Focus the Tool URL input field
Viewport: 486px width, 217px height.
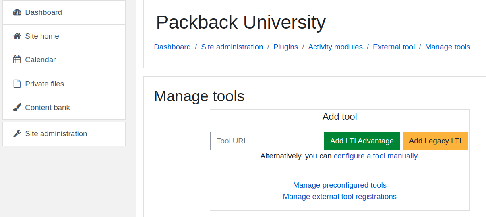click(x=266, y=141)
